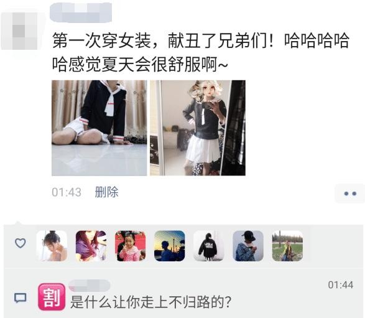Tap the heart like icon

(x=21, y=243)
